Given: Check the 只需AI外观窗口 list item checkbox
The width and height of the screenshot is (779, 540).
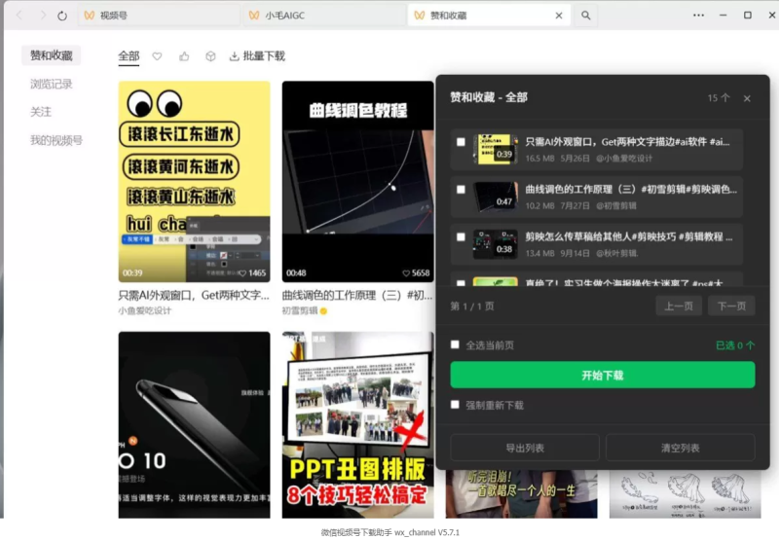Looking at the screenshot, I should pos(461,142).
